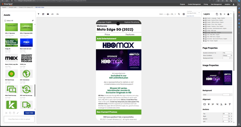Click the duplicate layer icon in Layers
Viewport: 241px width, 127px height.
pyautogui.click(x=221, y=14)
